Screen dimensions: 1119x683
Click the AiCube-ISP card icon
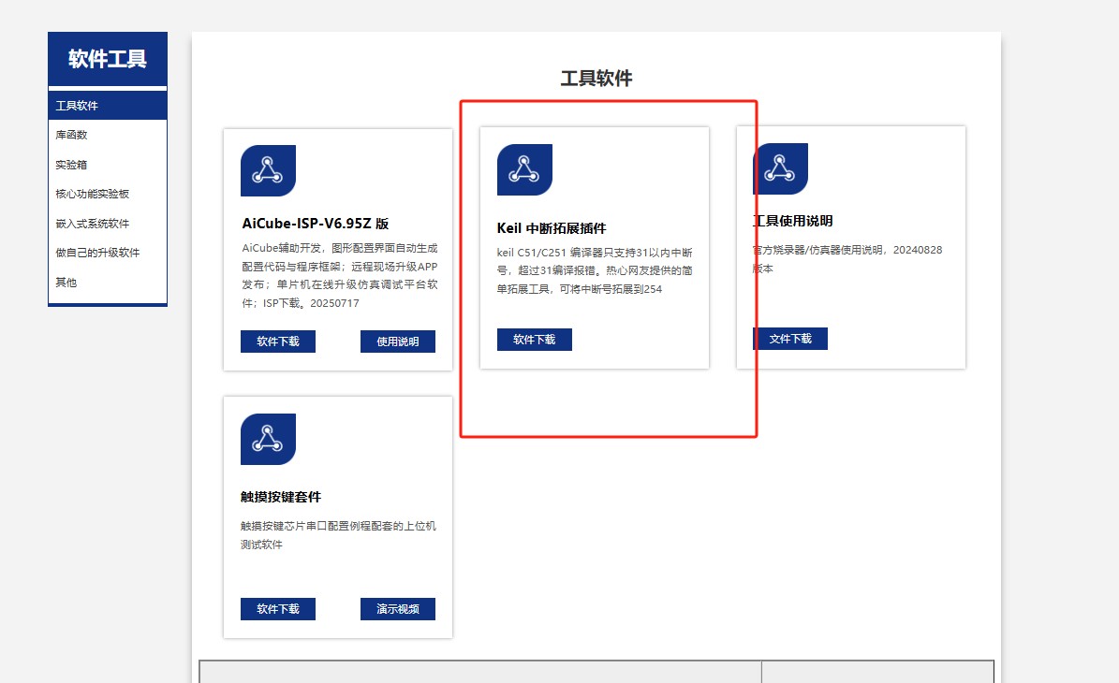tap(268, 170)
